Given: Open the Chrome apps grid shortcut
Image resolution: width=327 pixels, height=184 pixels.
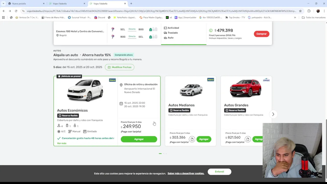Looking at the screenshot, I should point(3,17).
